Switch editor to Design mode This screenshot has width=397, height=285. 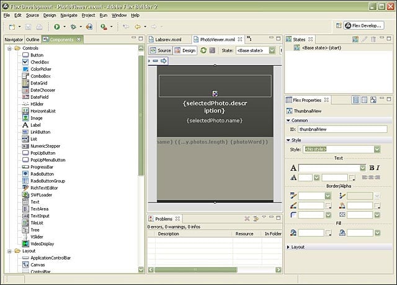(x=185, y=50)
